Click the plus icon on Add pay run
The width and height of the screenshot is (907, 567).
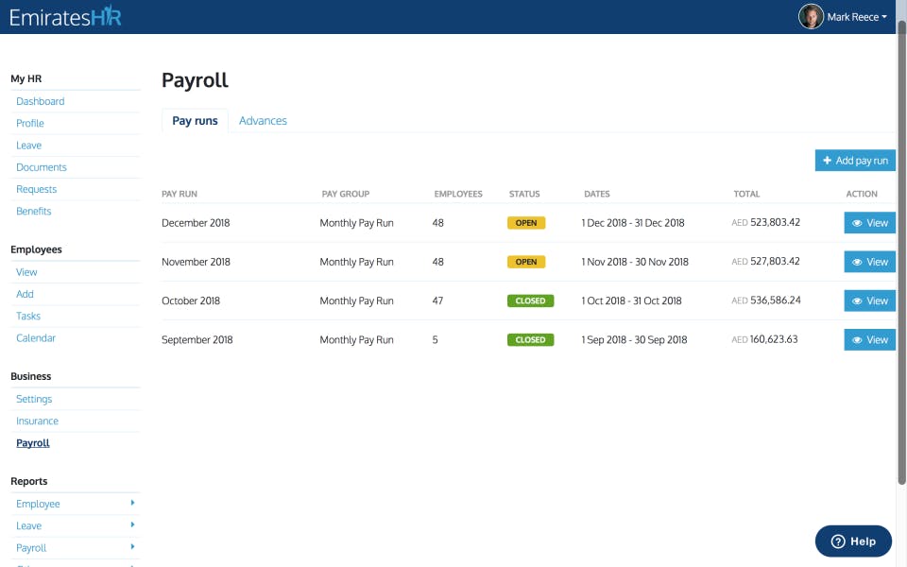click(x=826, y=160)
